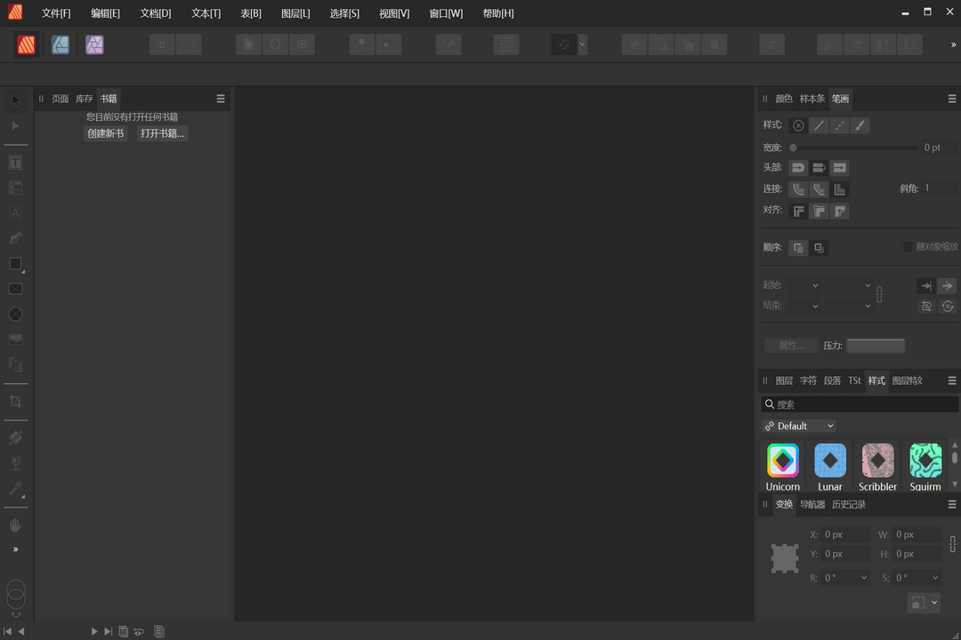Open the Default styles category dropdown

coord(798,426)
